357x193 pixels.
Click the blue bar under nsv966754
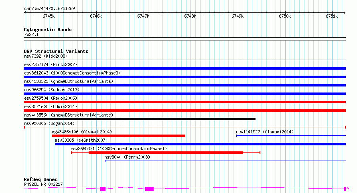point(185,94)
